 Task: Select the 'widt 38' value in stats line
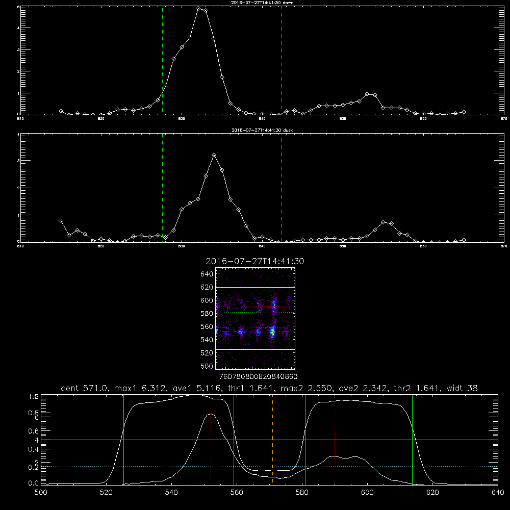click(x=462, y=388)
